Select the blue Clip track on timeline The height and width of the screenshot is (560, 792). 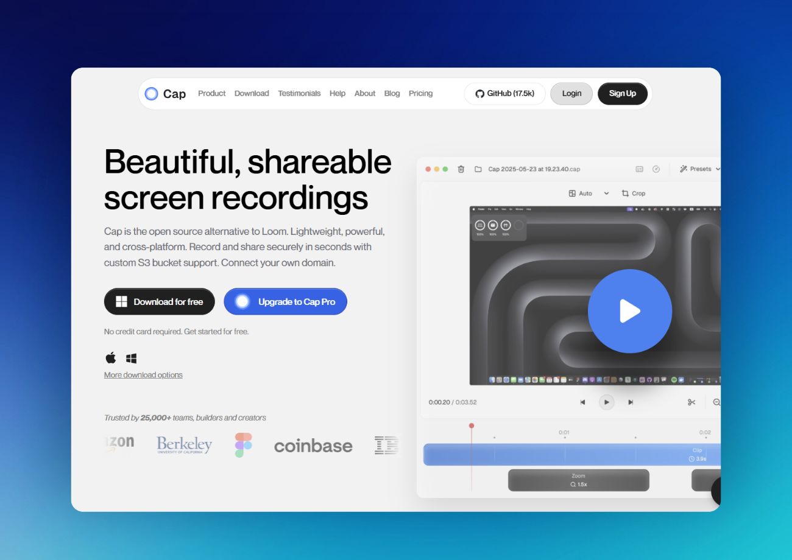coord(572,455)
